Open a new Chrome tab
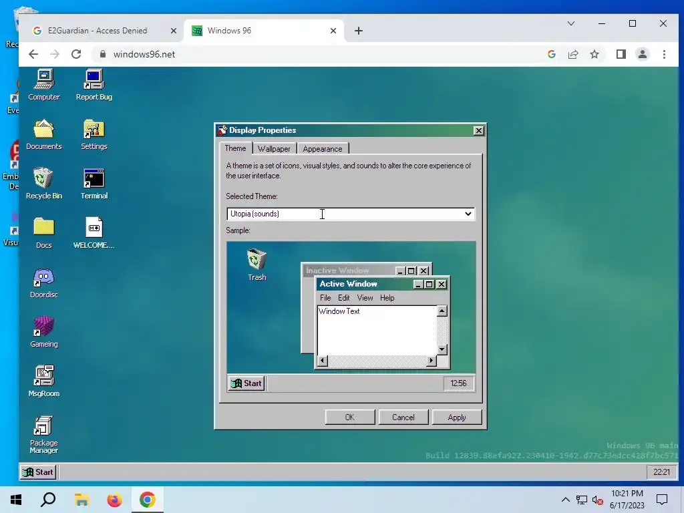Image resolution: width=684 pixels, height=513 pixels. pos(359,31)
